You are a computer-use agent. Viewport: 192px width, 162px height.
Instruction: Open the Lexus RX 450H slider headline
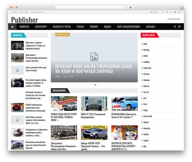93,69
